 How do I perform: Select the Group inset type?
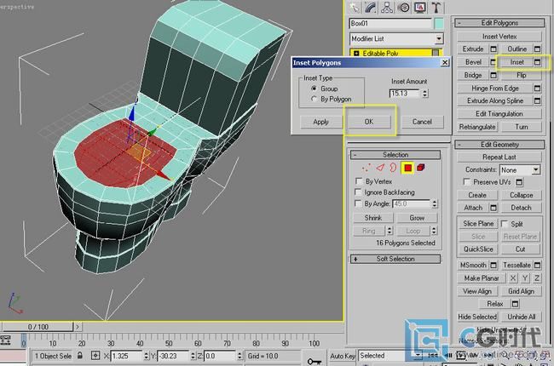point(314,89)
